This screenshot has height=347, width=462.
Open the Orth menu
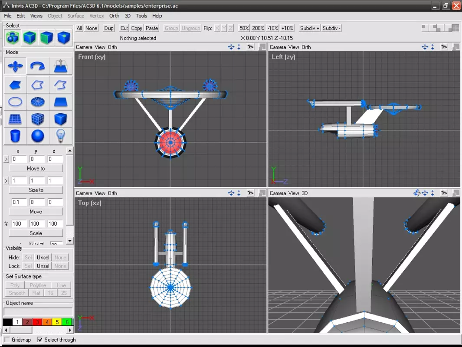(x=114, y=16)
